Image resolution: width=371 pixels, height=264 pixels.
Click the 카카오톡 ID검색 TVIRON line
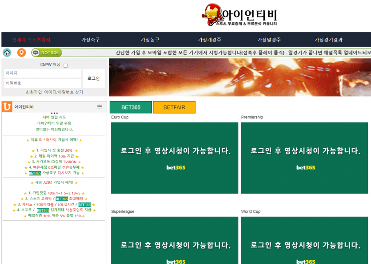click(54, 162)
